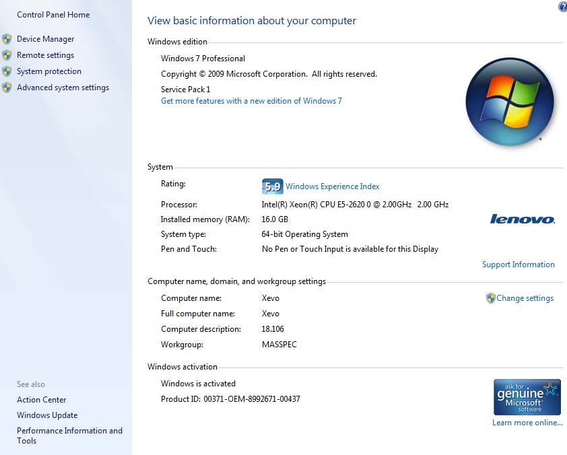567x455 pixels.
Task: Click the System type label
Action: [183, 234]
